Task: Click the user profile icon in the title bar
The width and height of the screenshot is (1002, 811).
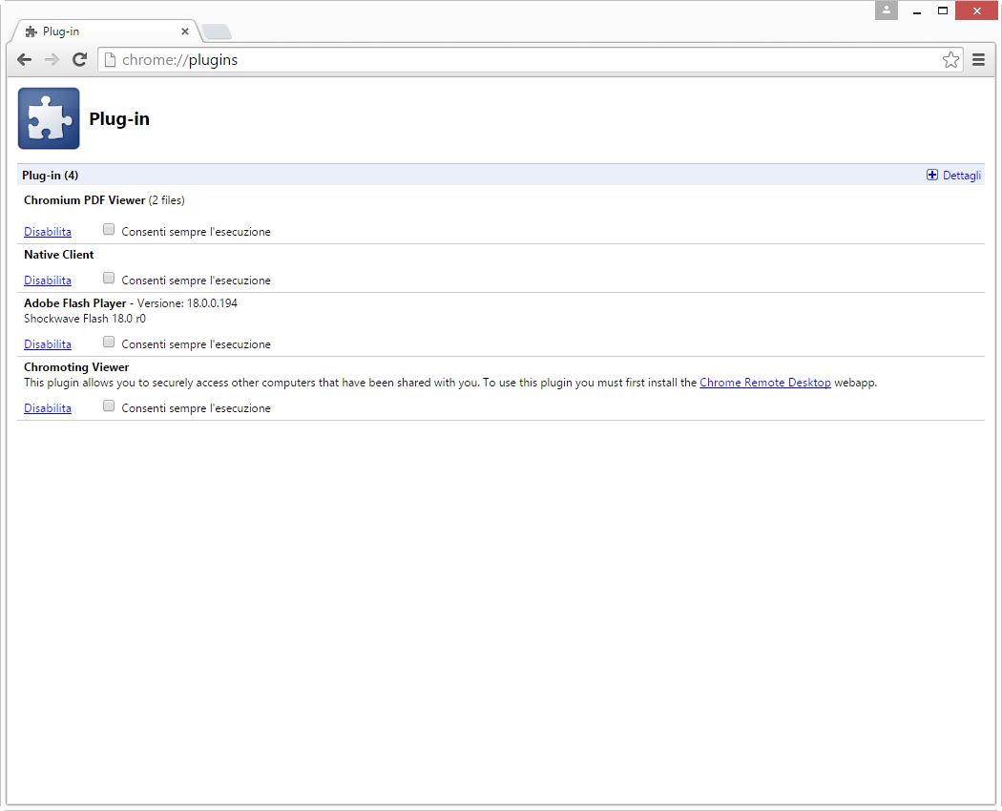Action: point(887,10)
